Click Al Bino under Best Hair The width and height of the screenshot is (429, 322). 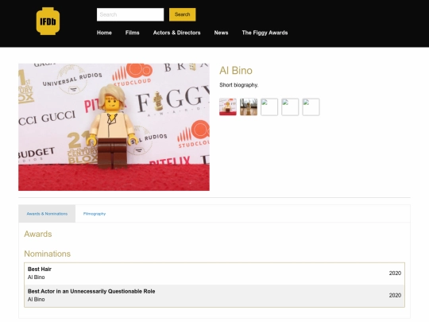point(36,277)
